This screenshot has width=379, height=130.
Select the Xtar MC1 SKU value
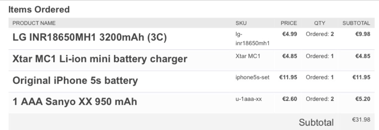pyautogui.click(x=248, y=56)
